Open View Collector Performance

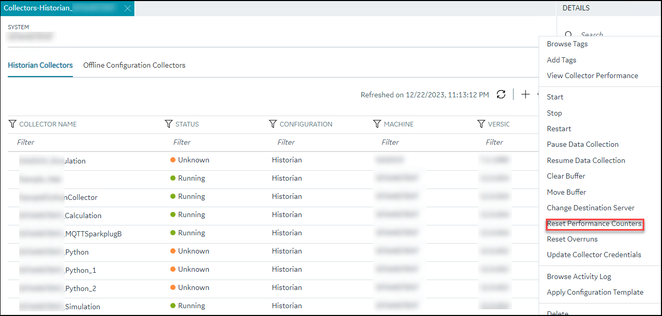coord(592,75)
